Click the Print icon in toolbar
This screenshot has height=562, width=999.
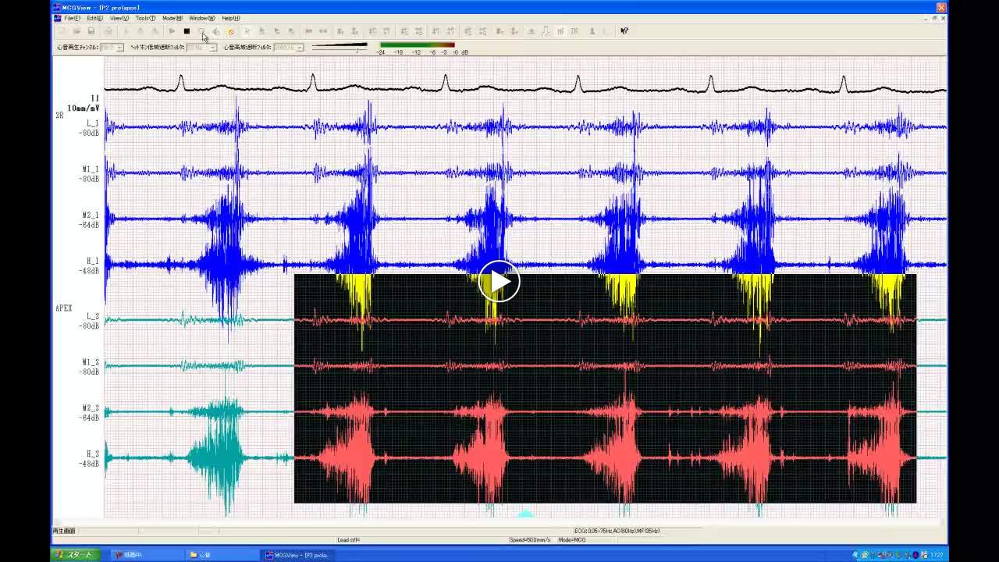pyautogui.click(x=108, y=31)
